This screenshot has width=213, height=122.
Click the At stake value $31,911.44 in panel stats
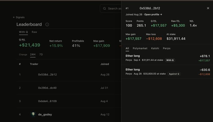pos(176,39)
